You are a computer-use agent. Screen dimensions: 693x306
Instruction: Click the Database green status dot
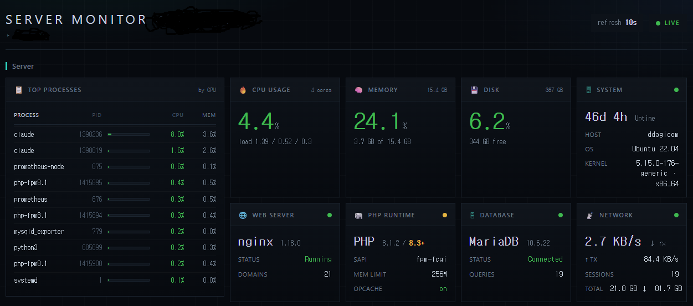(561, 215)
